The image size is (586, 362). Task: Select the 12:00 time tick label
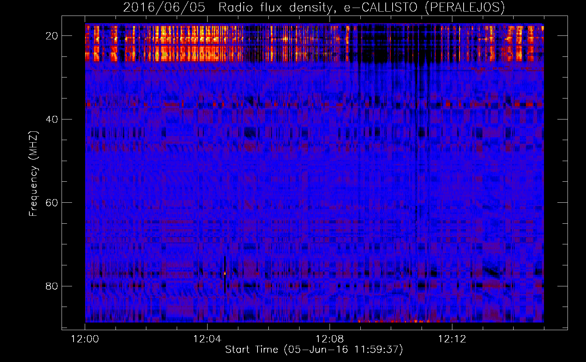pos(85,339)
